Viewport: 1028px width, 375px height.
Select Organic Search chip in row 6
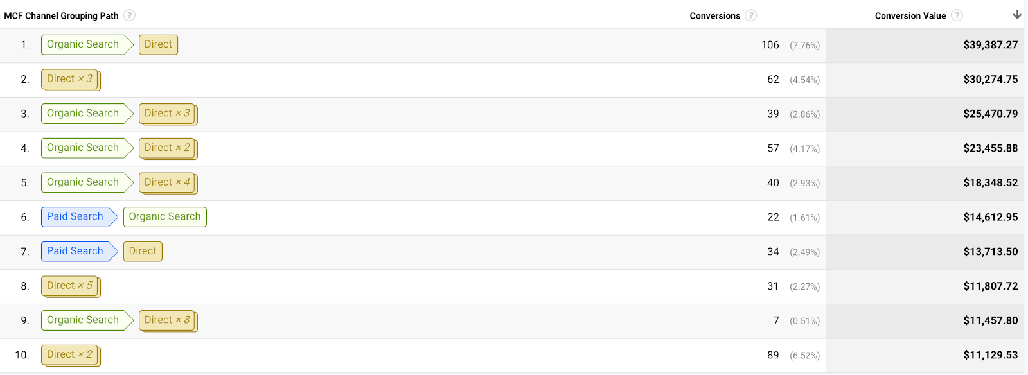pyautogui.click(x=165, y=217)
